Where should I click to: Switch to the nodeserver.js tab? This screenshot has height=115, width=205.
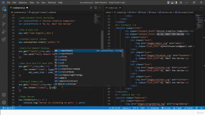[19, 8]
